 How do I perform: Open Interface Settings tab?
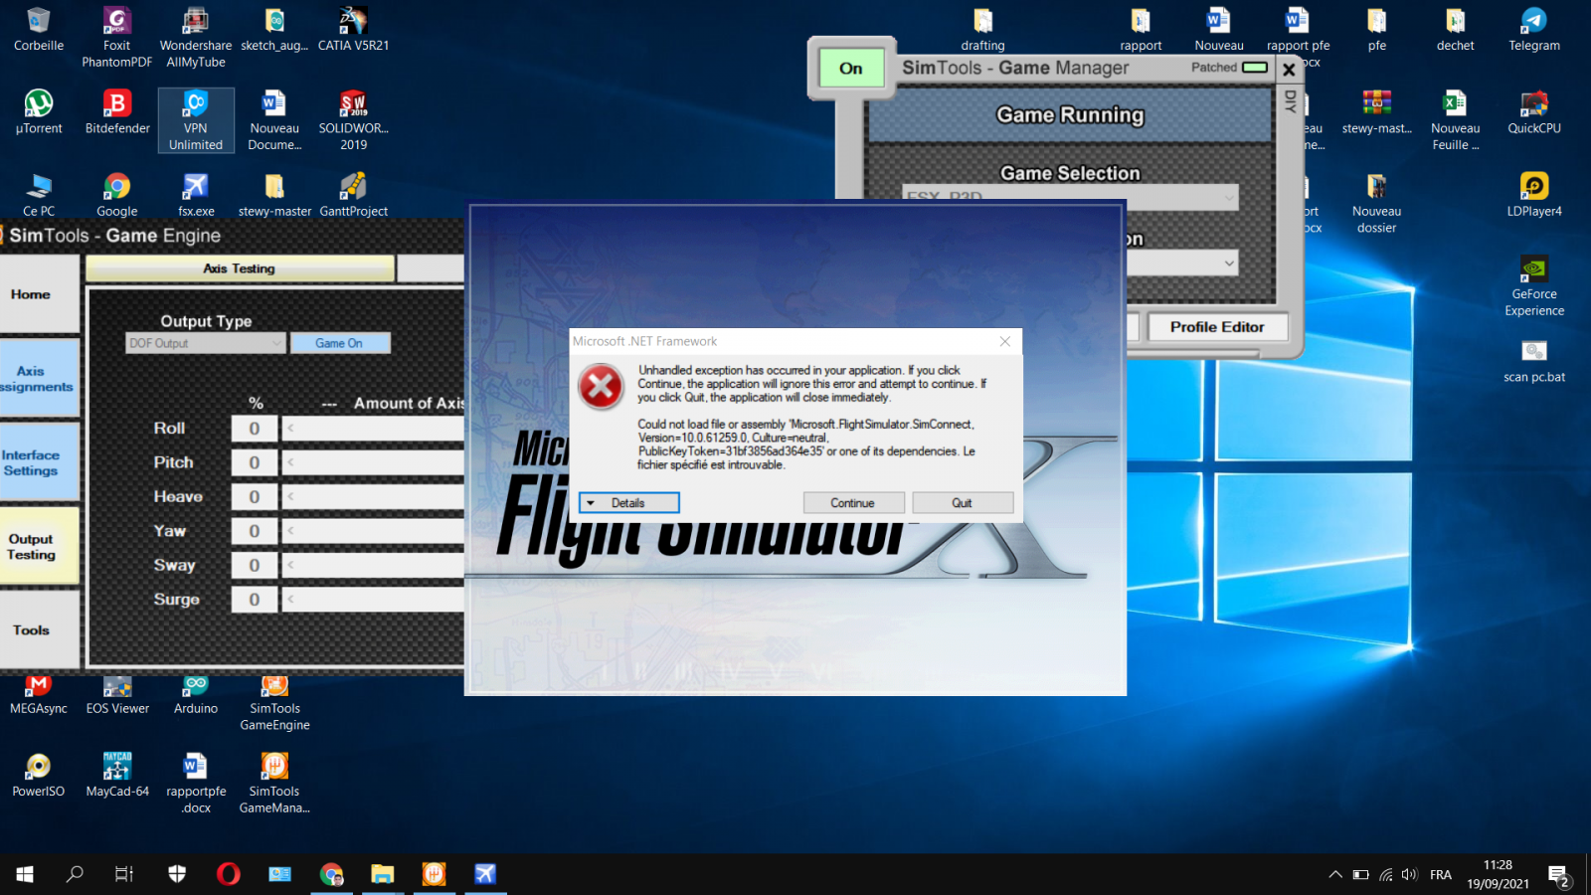pos(39,462)
